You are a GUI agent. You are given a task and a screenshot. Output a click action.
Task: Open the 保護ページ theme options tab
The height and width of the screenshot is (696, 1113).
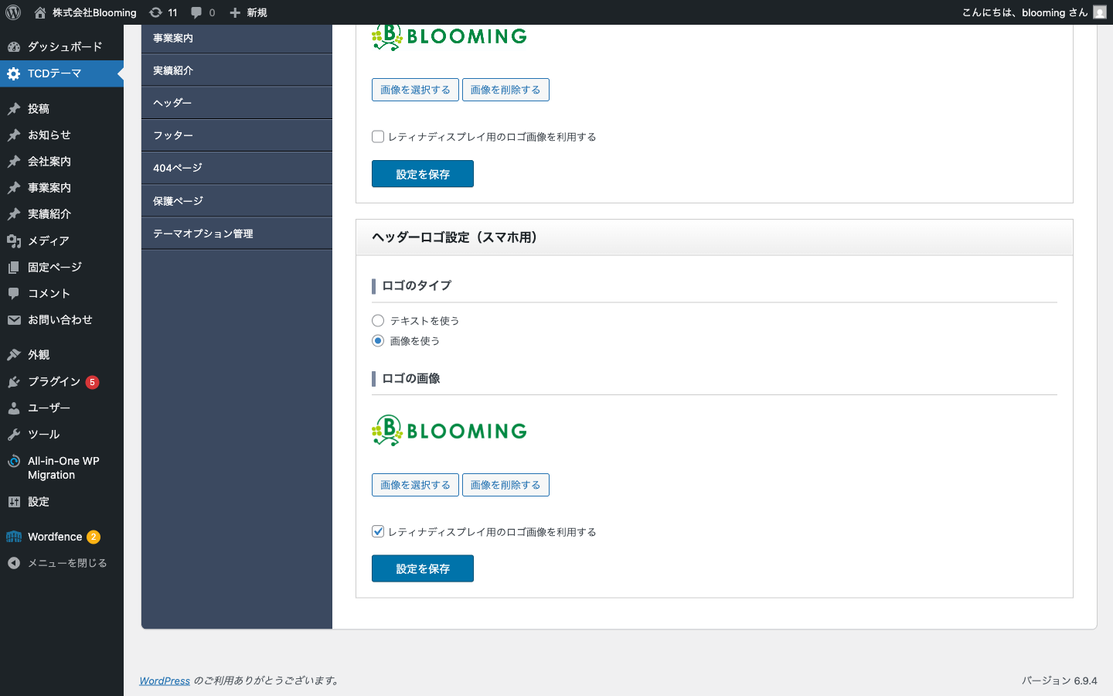237,201
